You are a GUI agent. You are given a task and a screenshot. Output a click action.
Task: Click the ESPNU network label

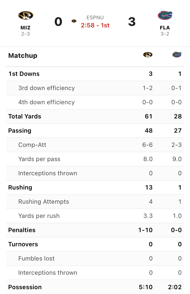95,18
